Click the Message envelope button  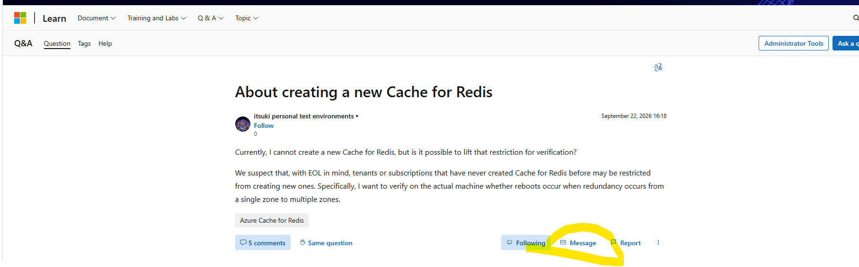point(578,242)
